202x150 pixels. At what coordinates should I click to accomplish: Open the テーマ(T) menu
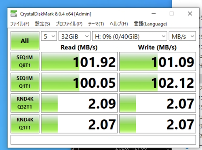pos(96,24)
